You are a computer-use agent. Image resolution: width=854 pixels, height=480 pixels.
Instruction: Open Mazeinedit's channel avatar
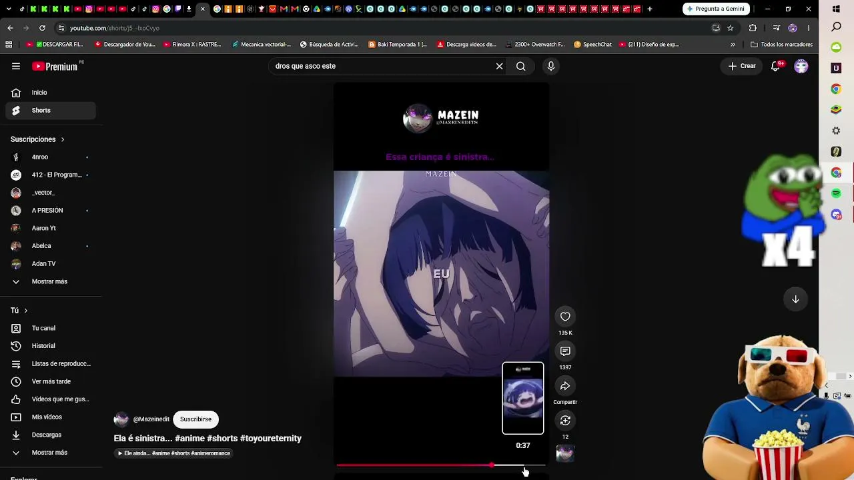[x=121, y=419]
